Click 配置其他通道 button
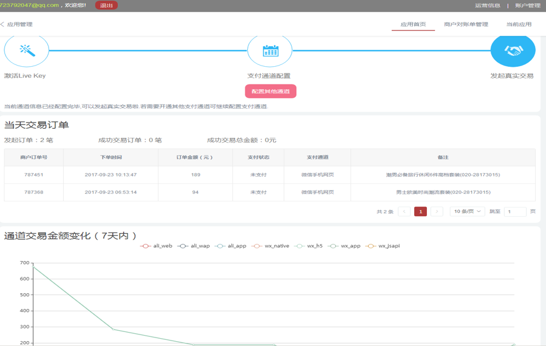546x346 pixels. (270, 91)
